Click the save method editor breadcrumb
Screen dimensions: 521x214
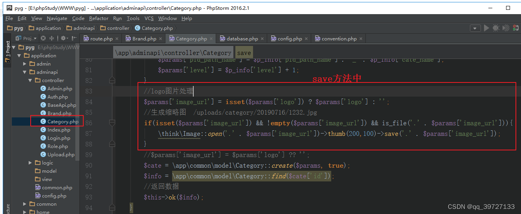tap(244, 53)
